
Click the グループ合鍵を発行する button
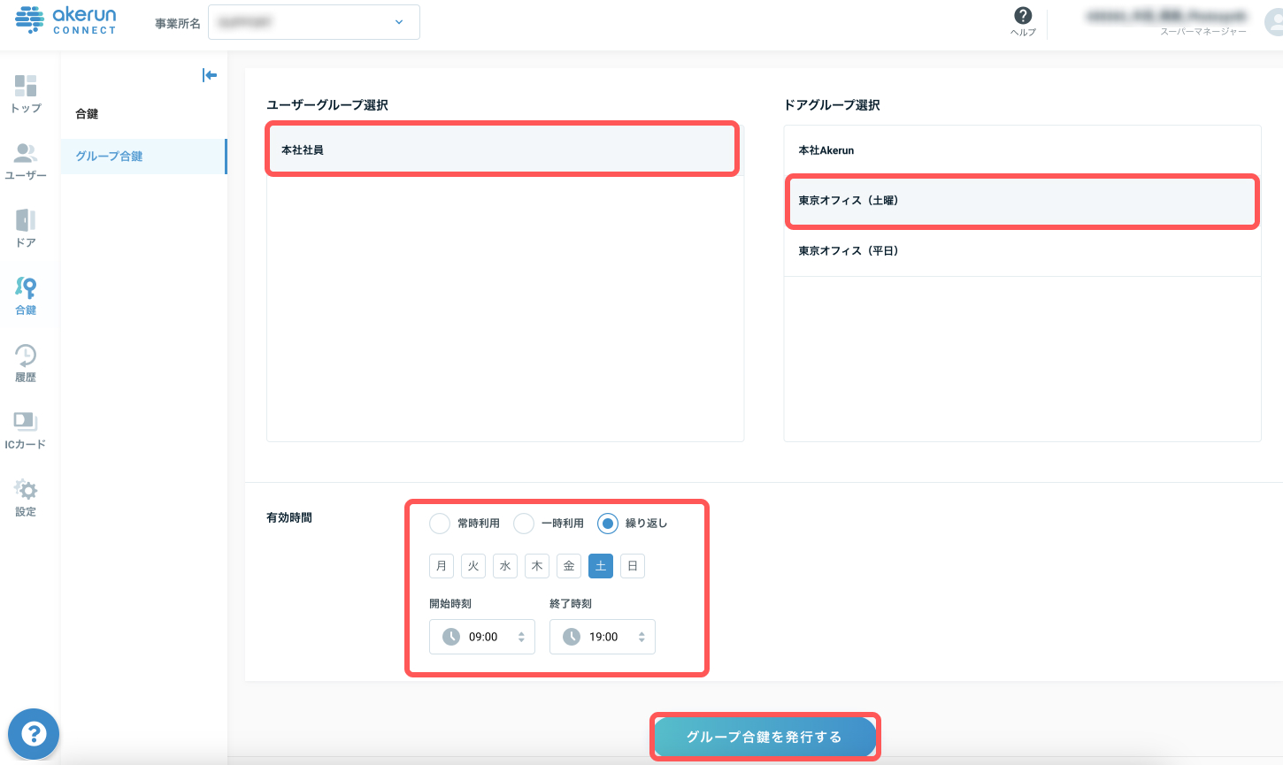(x=764, y=737)
